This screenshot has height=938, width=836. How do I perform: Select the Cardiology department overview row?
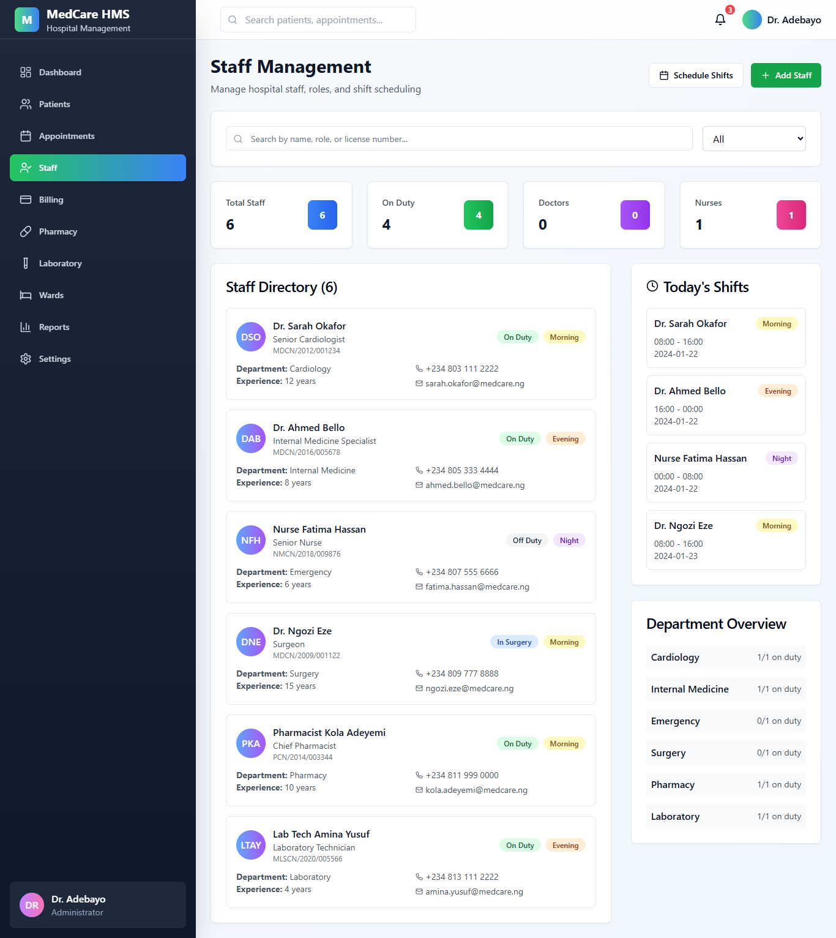click(726, 657)
